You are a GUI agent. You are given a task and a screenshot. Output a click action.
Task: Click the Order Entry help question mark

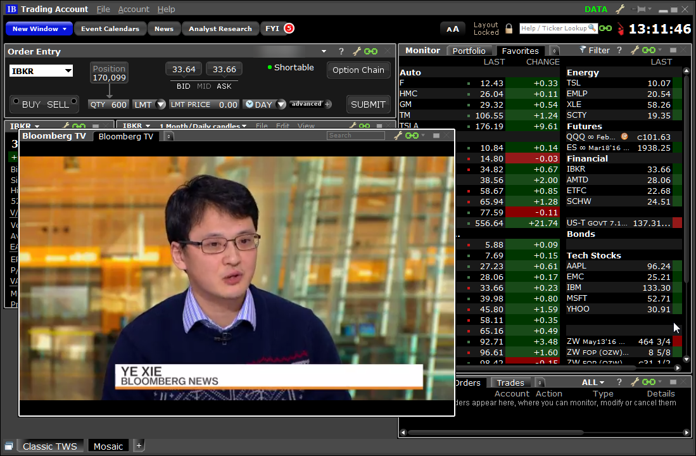[x=341, y=51]
